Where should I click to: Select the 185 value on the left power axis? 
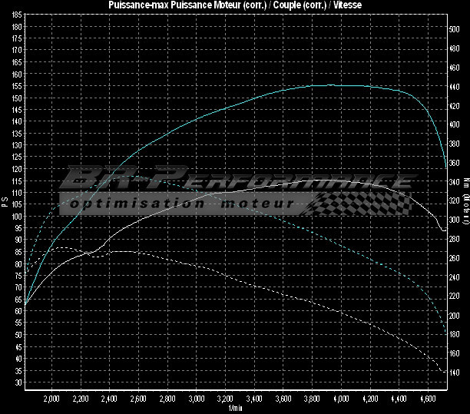(18, 26)
